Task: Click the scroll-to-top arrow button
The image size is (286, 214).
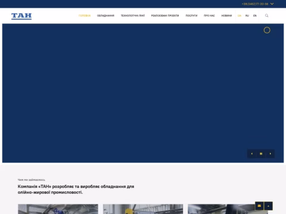Action: click(x=268, y=206)
